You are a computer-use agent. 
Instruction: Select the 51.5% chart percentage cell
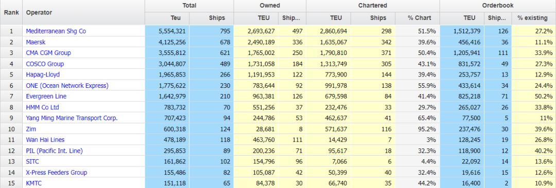point(418,31)
